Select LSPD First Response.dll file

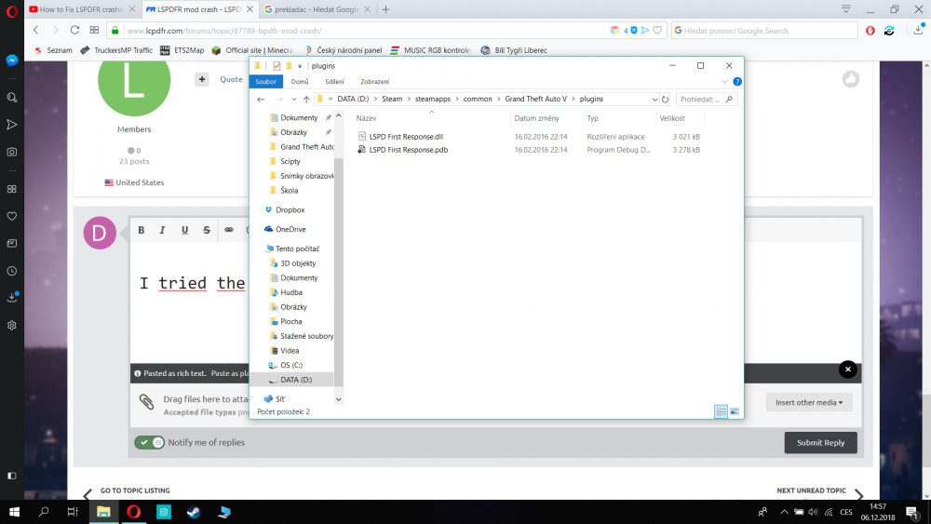click(406, 137)
